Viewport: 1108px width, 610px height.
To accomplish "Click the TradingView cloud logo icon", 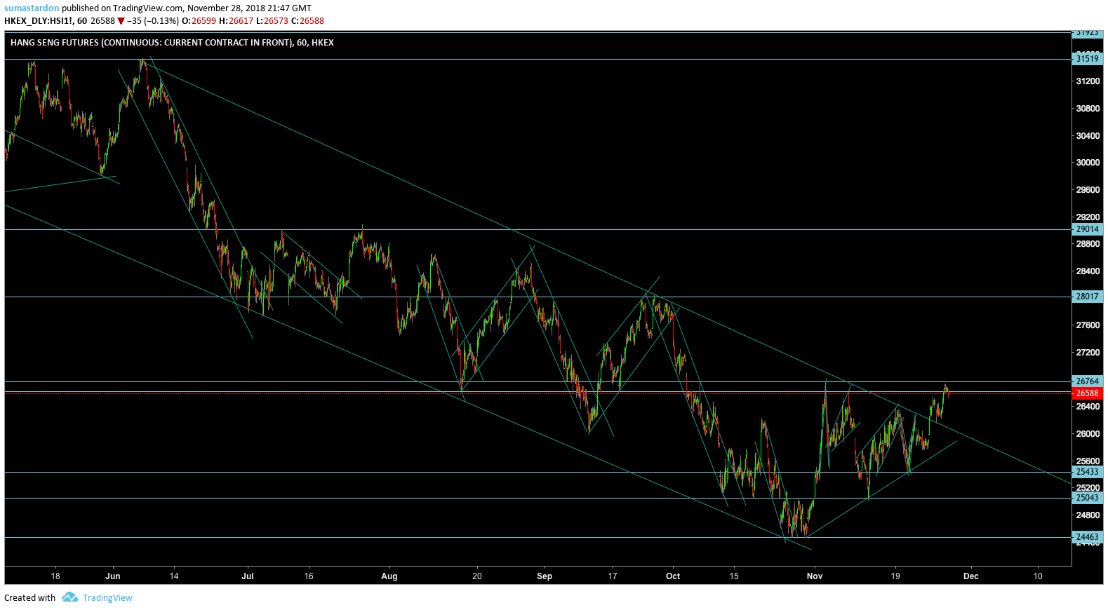I will pos(69,597).
